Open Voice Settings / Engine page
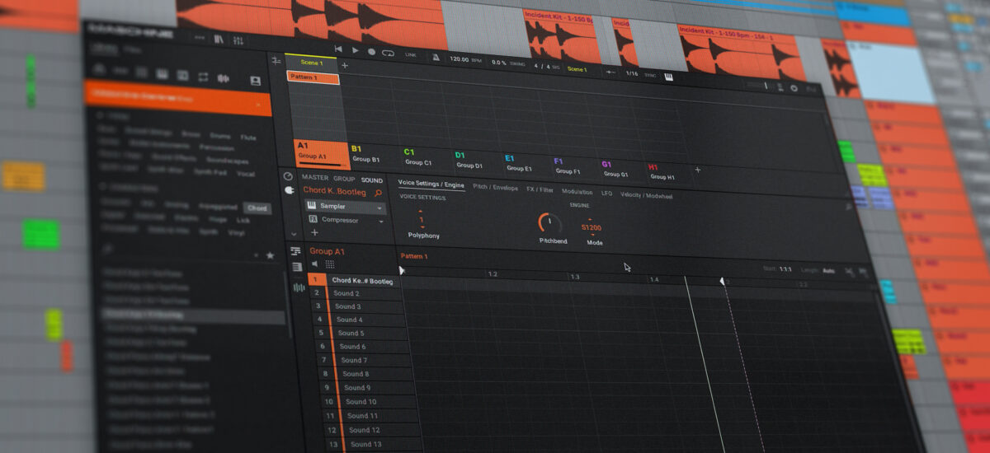Screen dimensions: 990x453 [x=431, y=183]
